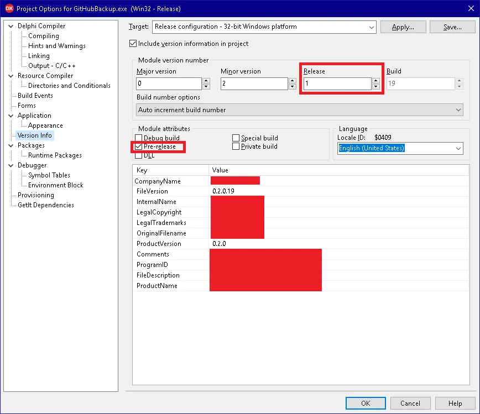
Task: Collapse the Packages tree node
Action: 11,146
